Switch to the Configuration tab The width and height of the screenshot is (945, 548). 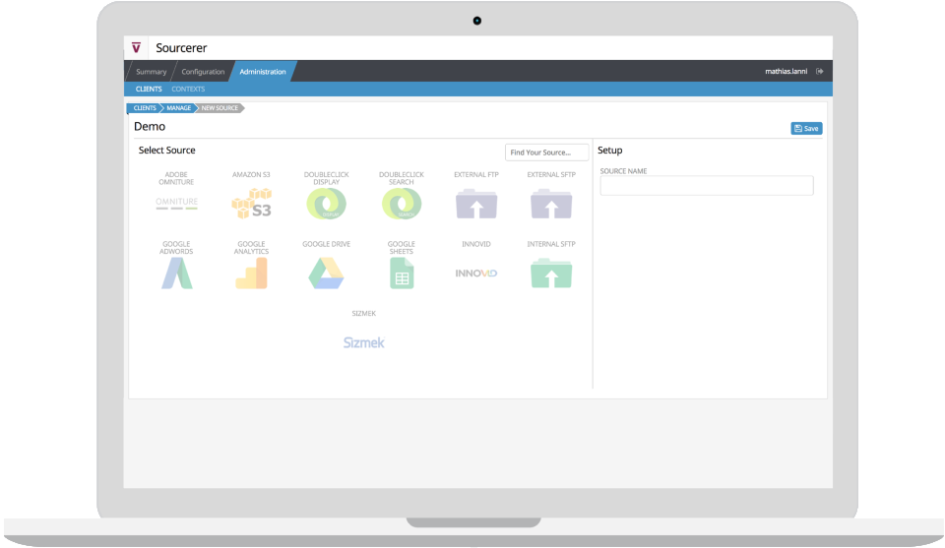pyautogui.click(x=203, y=71)
